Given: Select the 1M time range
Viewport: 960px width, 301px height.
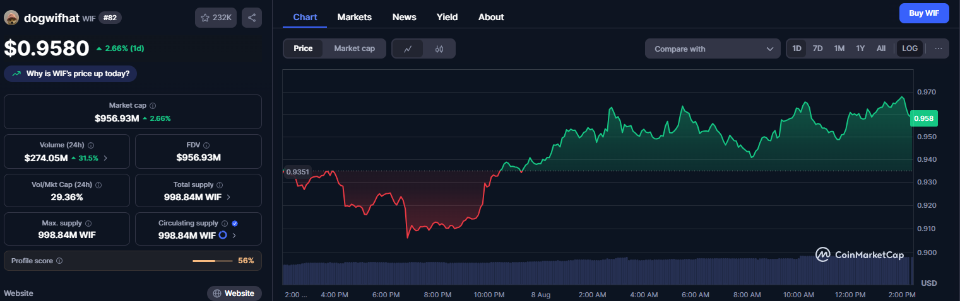Looking at the screenshot, I should (x=839, y=48).
